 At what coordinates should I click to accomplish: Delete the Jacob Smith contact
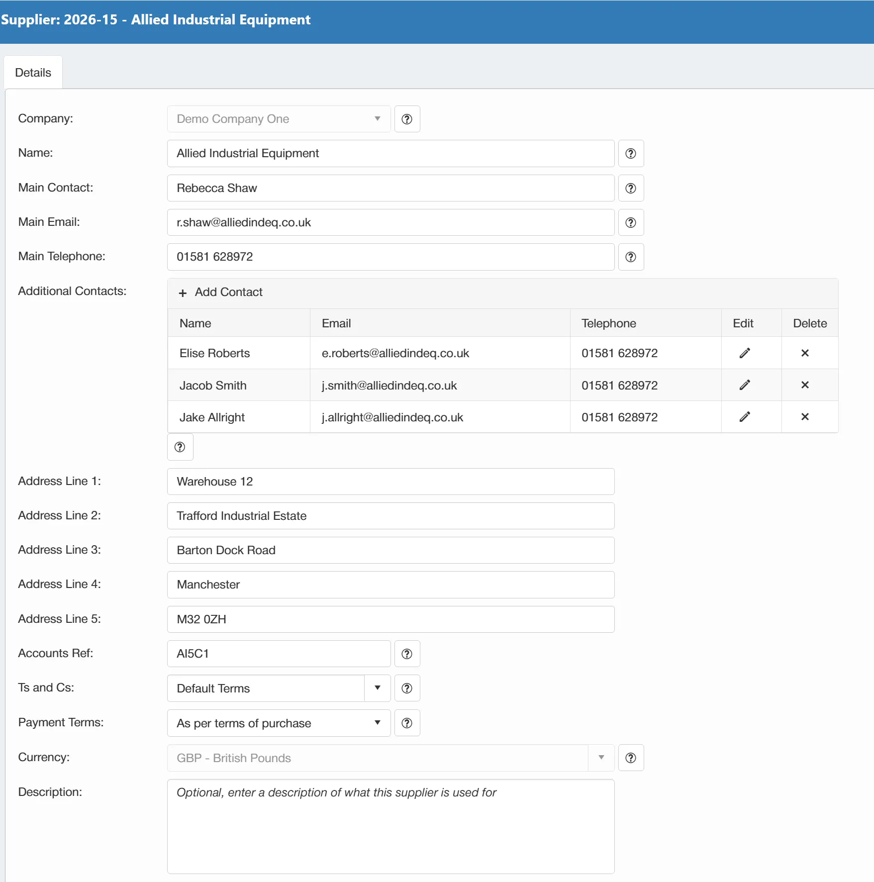[805, 385]
